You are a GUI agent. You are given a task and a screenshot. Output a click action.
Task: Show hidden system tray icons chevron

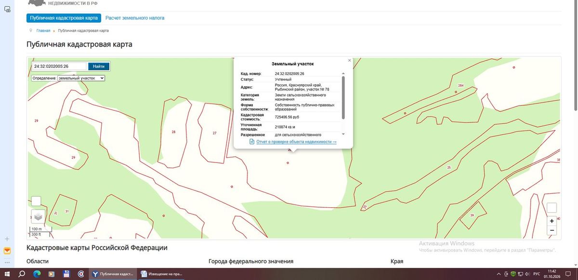(499, 274)
